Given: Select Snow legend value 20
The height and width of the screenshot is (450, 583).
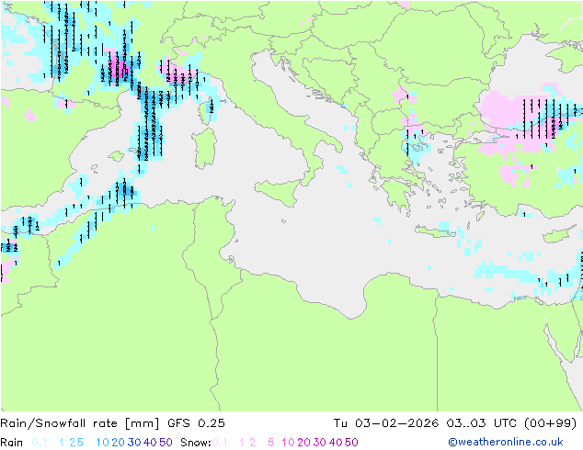Looking at the screenshot, I should pos(303,443).
